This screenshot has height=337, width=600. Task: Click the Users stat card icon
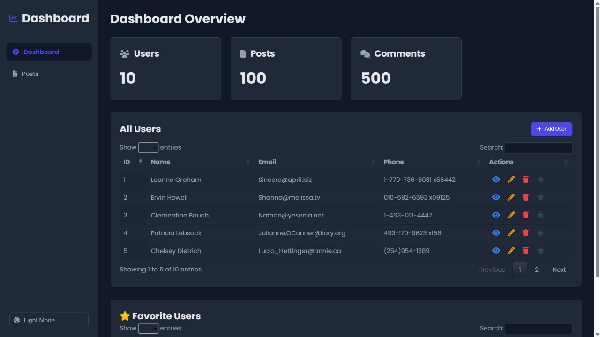125,53
